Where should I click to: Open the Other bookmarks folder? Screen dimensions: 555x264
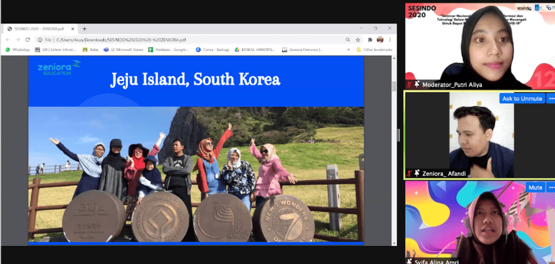(374, 50)
